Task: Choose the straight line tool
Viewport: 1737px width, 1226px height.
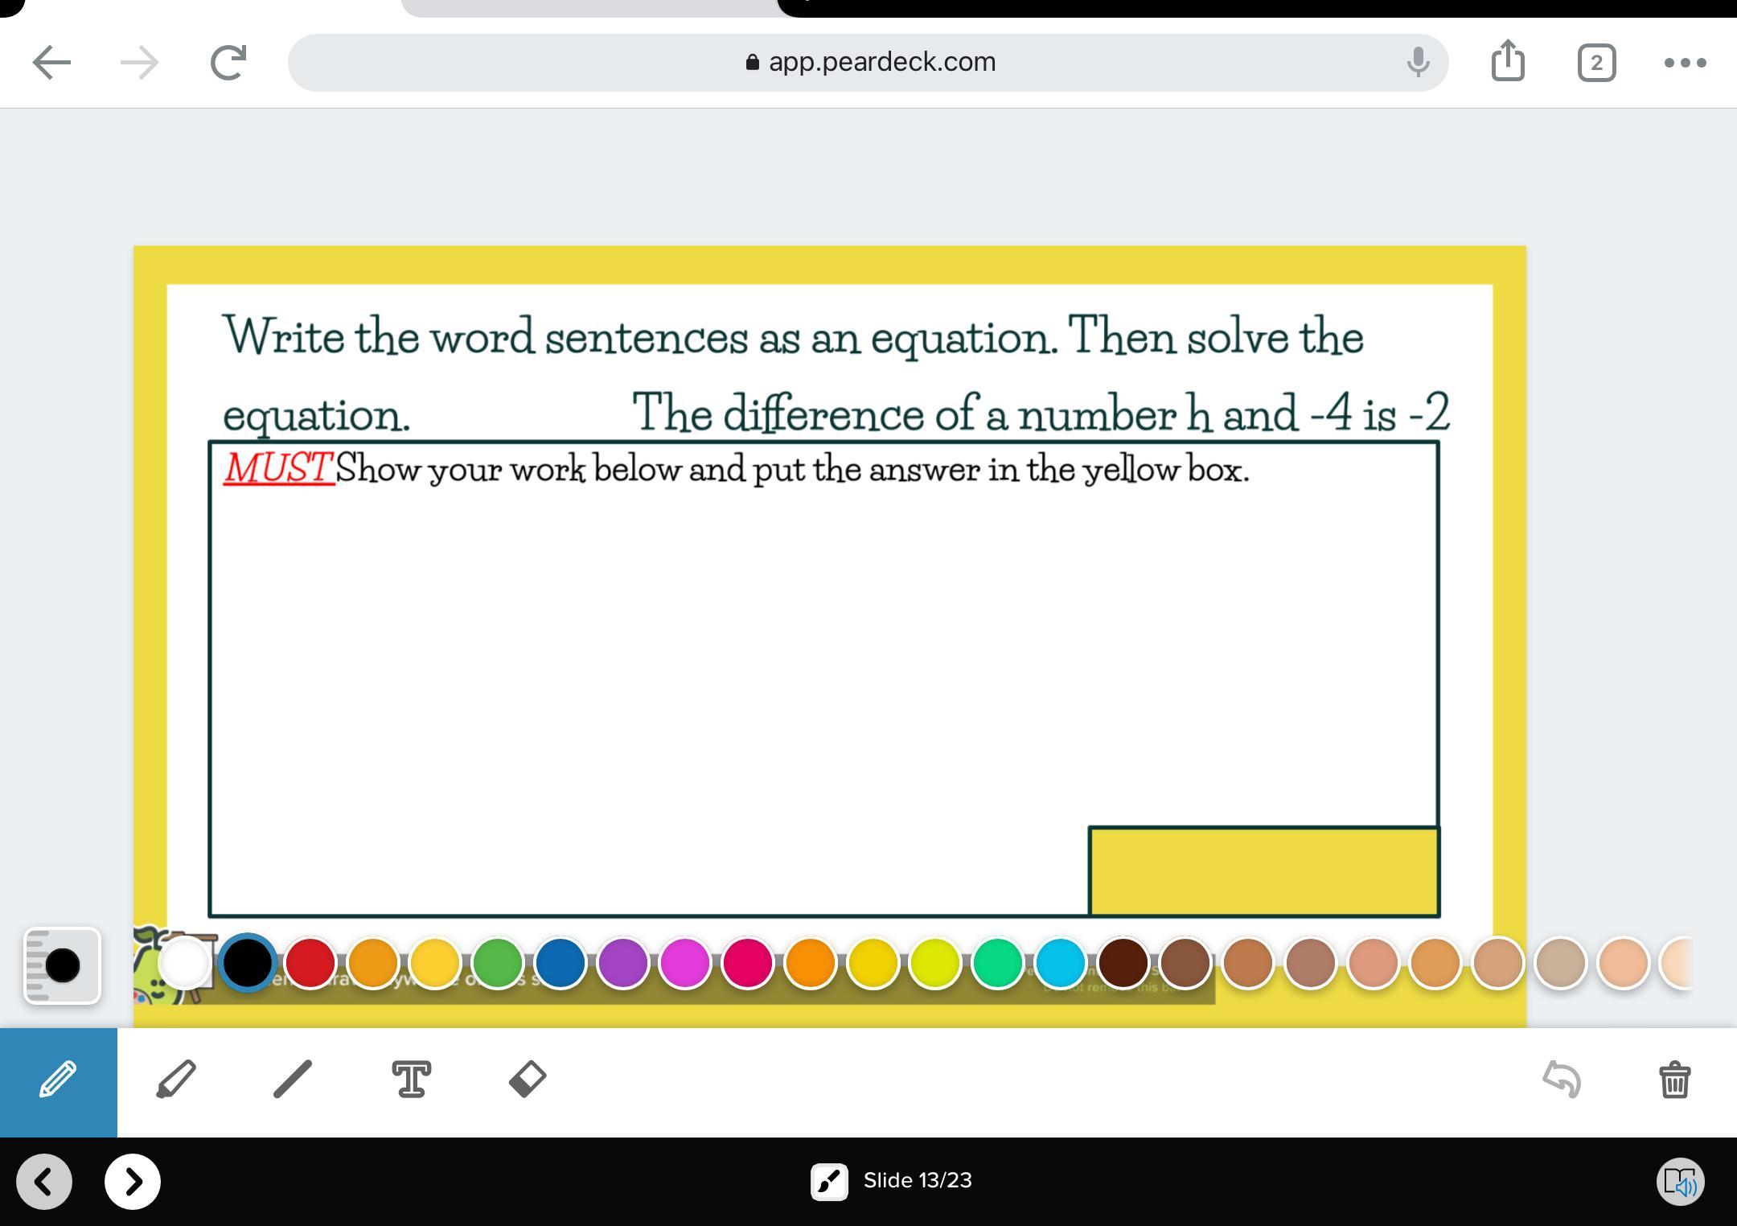Action: click(293, 1080)
